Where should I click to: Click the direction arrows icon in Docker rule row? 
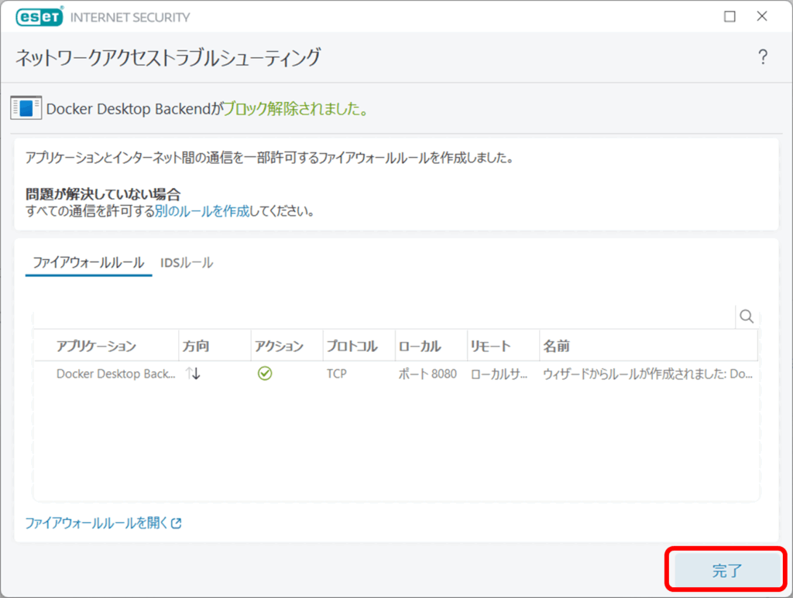193,374
